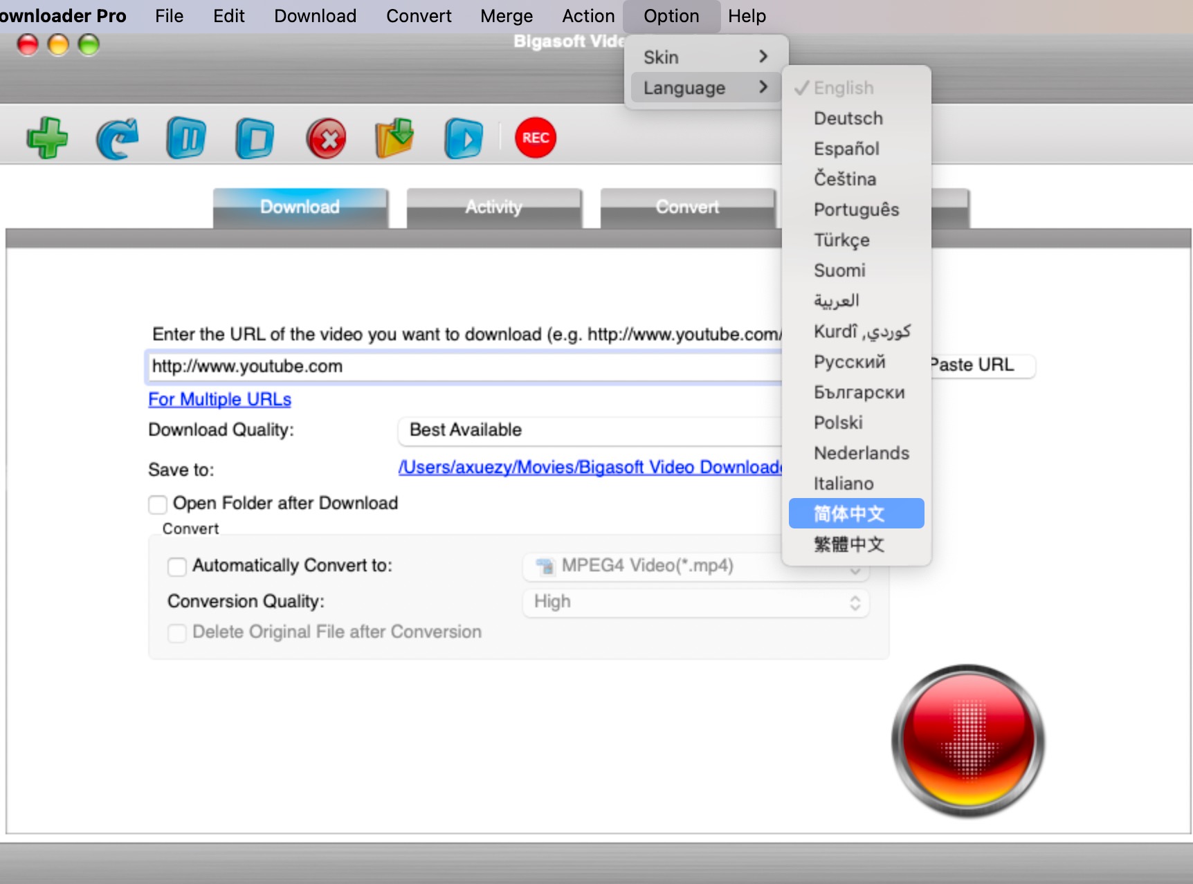Click the green plus add download icon
The height and width of the screenshot is (884, 1193).
(47, 138)
